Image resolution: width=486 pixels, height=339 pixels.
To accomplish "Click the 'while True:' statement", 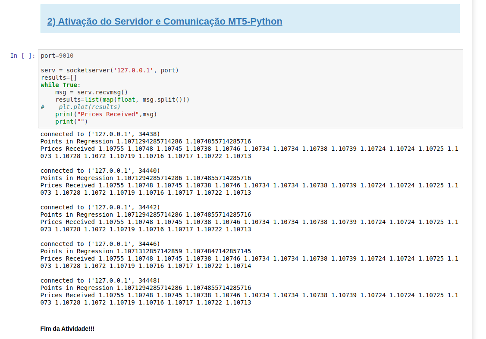I will point(60,85).
